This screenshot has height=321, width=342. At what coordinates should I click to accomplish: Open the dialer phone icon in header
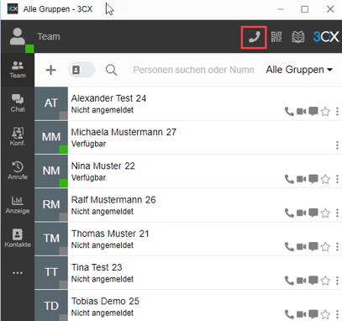(254, 37)
